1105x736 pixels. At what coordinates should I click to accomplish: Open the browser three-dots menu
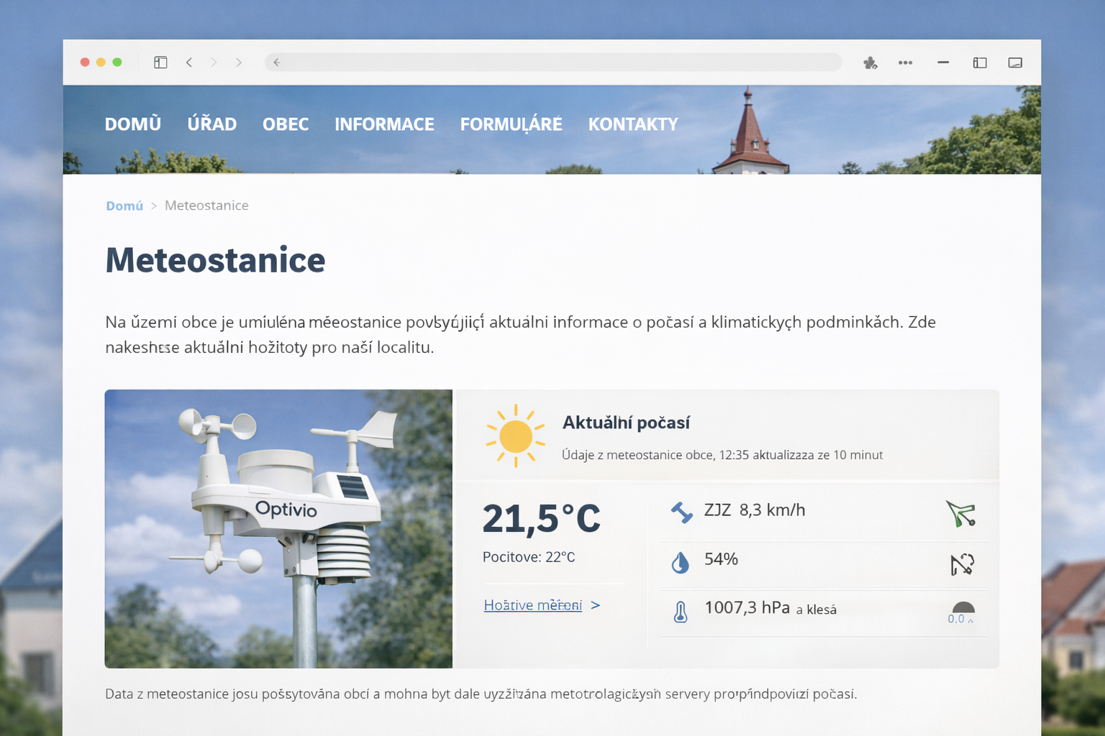tap(905, 63)
